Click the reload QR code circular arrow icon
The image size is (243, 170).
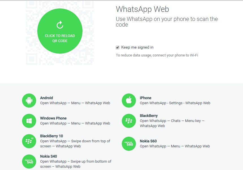[x=60, y=25]
